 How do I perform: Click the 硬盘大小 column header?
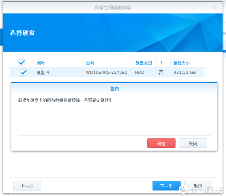(182, 63)
